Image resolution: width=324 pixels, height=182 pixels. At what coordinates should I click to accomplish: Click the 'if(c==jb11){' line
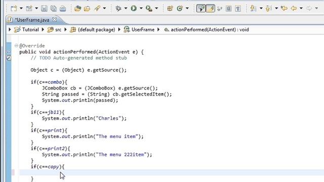click(48, 112)
